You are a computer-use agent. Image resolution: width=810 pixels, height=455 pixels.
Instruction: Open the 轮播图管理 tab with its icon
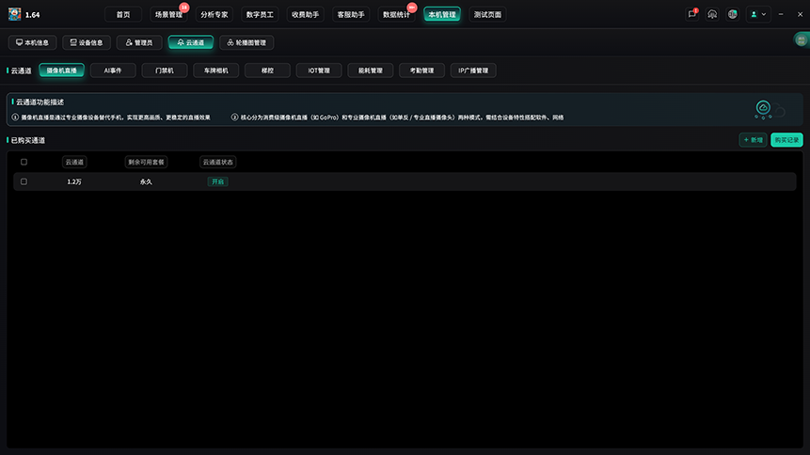pos(246,42)
